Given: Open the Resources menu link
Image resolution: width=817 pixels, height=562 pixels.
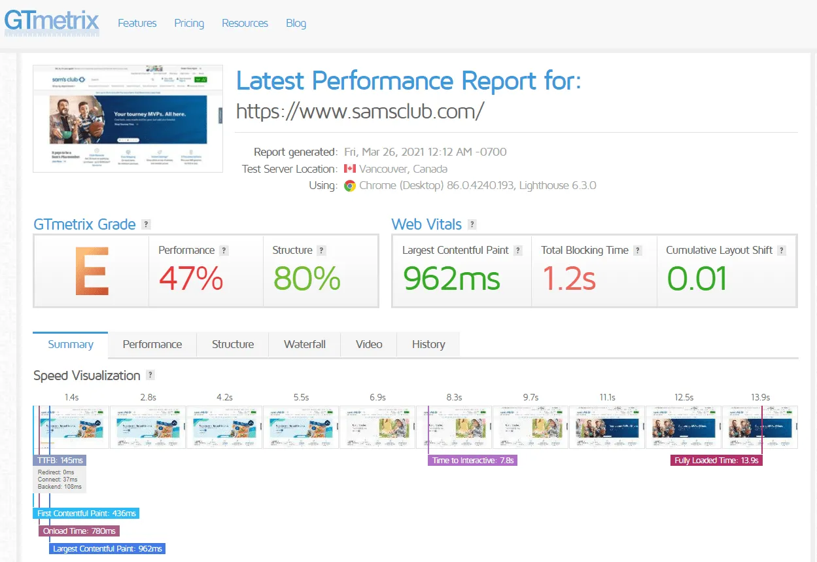Looking at the screenshot, I should 245,23.
